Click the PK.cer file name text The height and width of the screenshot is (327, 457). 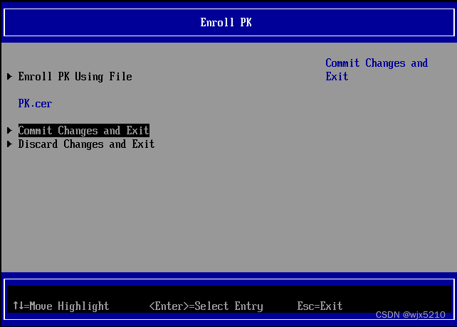click(35, 104)
